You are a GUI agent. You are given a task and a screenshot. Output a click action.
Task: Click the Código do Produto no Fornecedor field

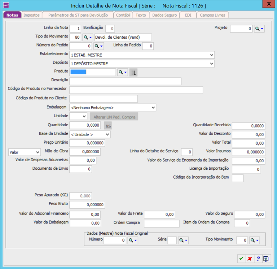click(136, 90)
